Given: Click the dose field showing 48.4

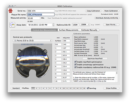Looking at the screenshot, I should 66,59.
